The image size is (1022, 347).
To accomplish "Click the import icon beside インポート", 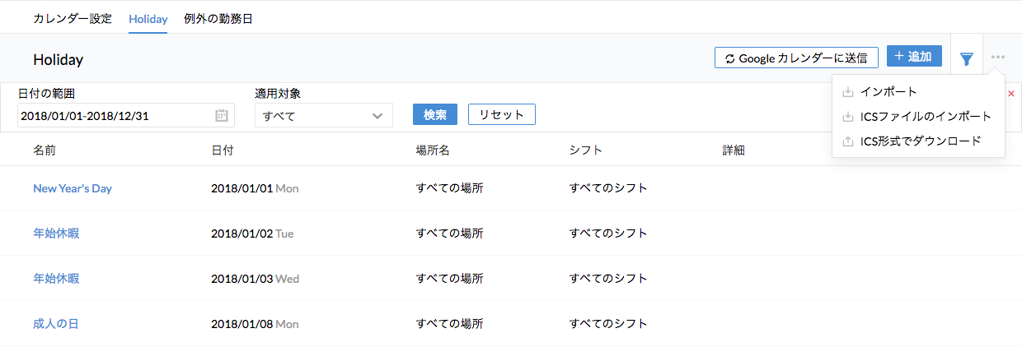I will [848, 92].
